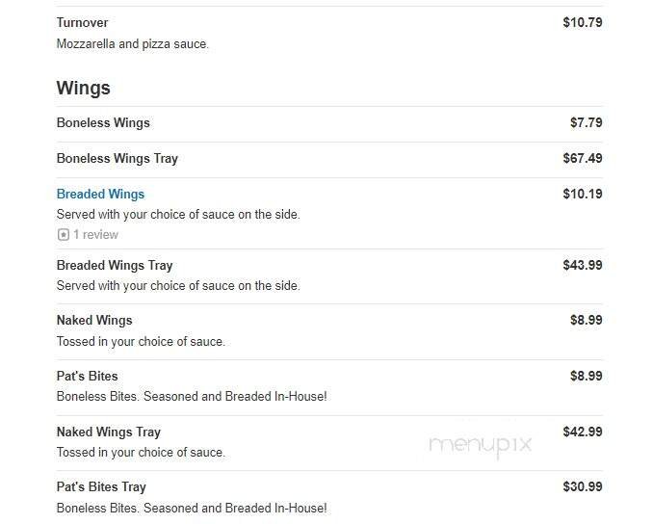This screenshot has height=524, width=653.
Task: Click the Pat's Bites item name
Action: point(87,376)
